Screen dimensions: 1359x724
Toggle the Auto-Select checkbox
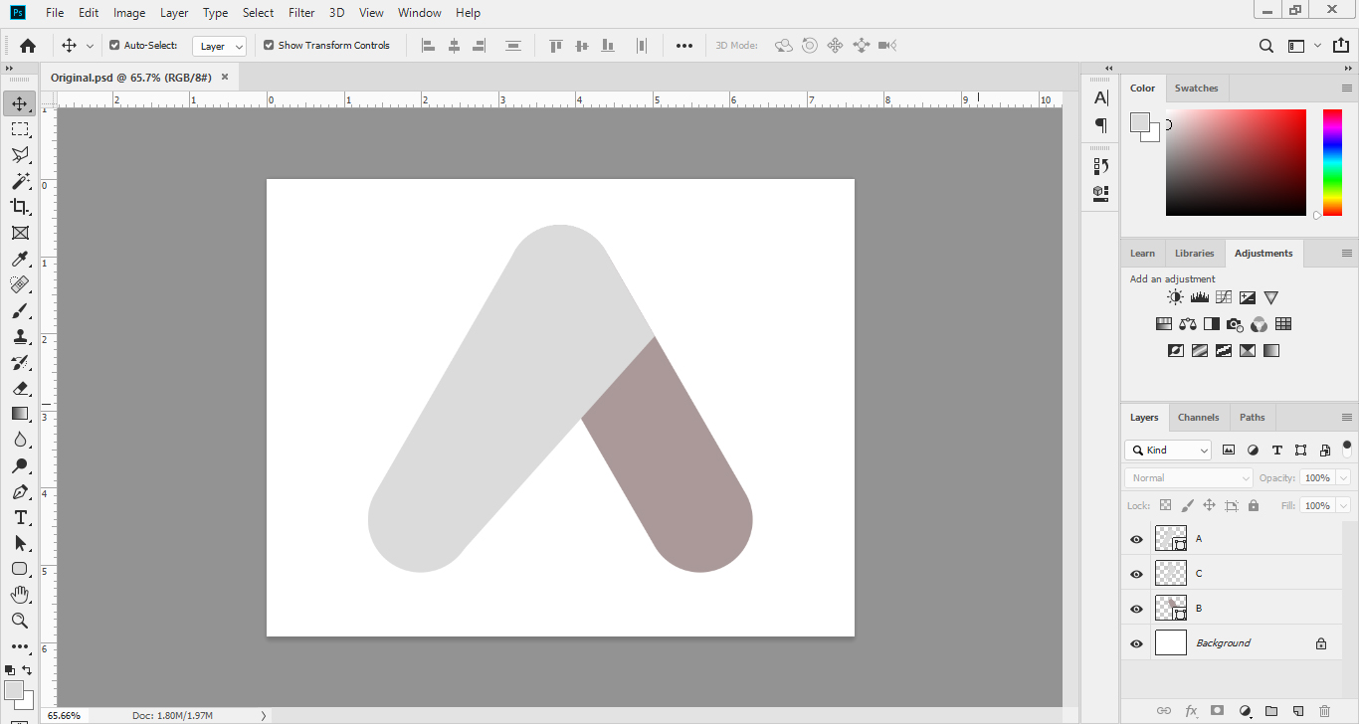pyautogui.click(x=114, y=45)
